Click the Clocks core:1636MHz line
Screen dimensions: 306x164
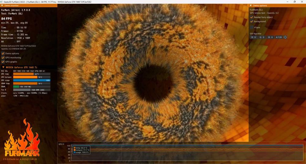click(x=24, y=93)
